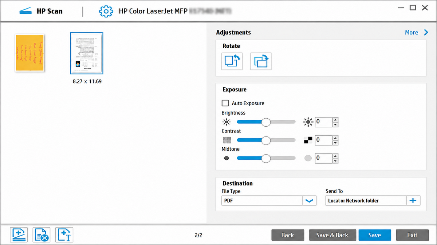The width and height of the screenshot is (437, 245).
Task: Select the orange scanned page thumbnail
Action: [29, 53]
